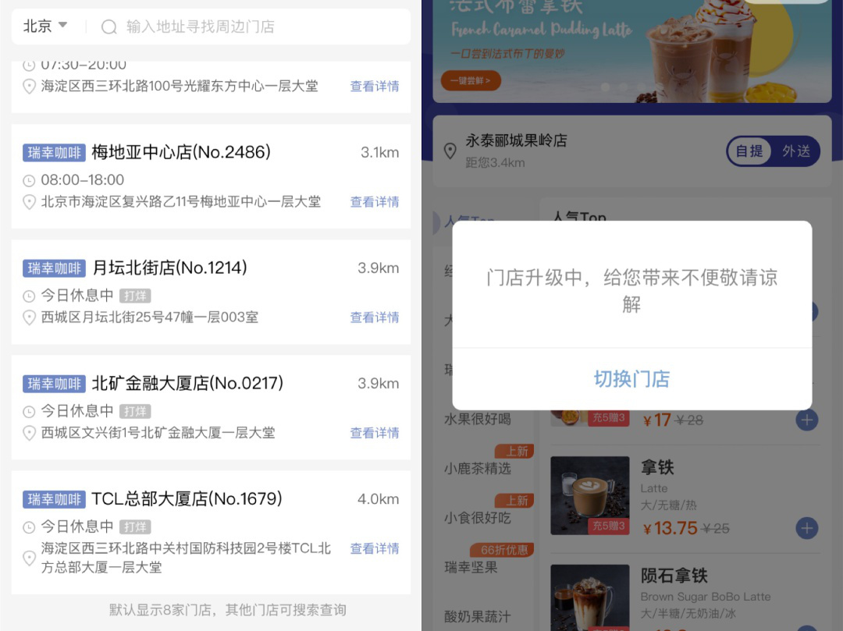The width and height of the screenshot is (843, 631).
Task: Click the 66折优惠 badge
Action: click(502, 550)
